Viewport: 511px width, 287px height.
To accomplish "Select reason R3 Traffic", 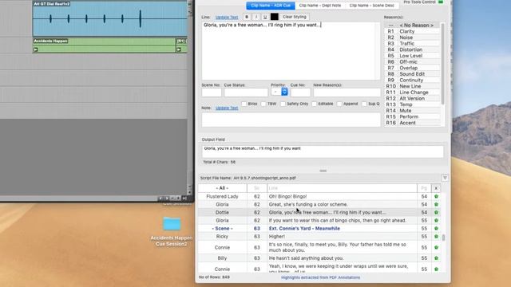I will coord(412,44).
